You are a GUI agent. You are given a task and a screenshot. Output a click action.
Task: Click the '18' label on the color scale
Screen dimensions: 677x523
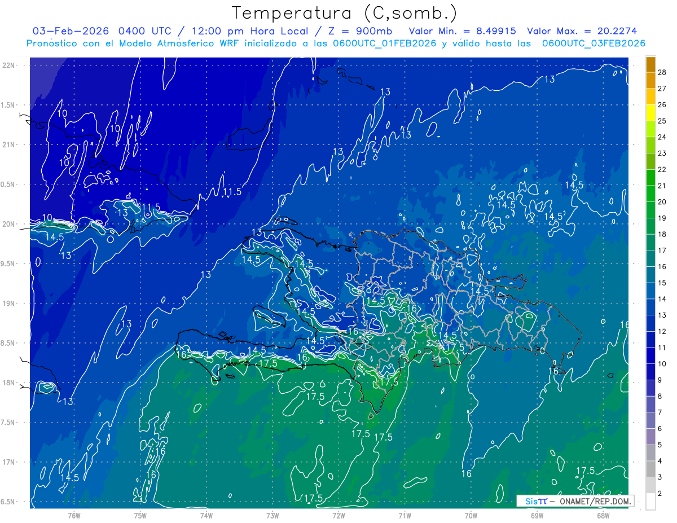pyautogui.click(x=662, y=234)
